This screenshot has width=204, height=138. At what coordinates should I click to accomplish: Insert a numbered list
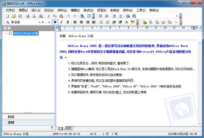(107, 22)
